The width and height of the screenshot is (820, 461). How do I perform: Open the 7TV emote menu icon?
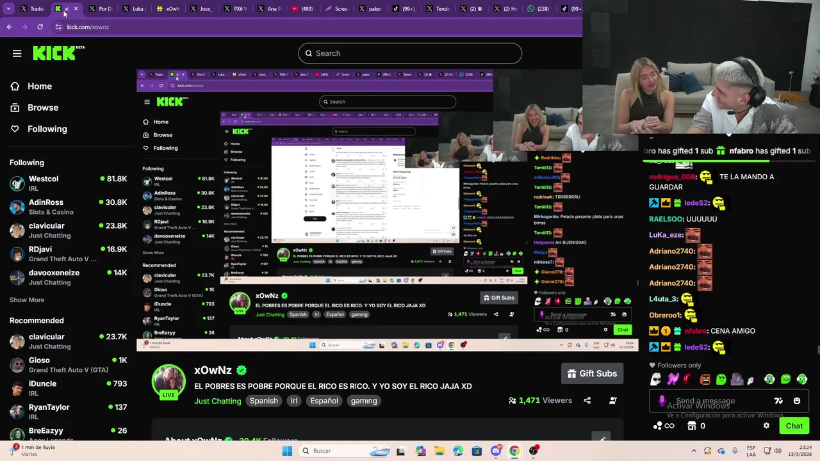point(778,401)
